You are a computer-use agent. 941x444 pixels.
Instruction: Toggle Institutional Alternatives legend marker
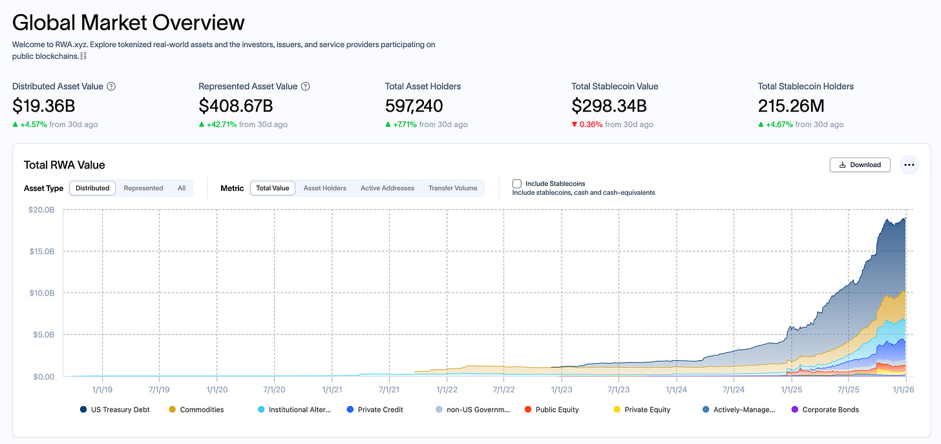[x=262, y=409]
